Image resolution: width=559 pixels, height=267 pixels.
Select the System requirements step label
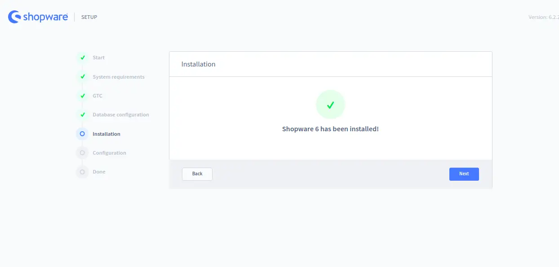click(119, 77)
